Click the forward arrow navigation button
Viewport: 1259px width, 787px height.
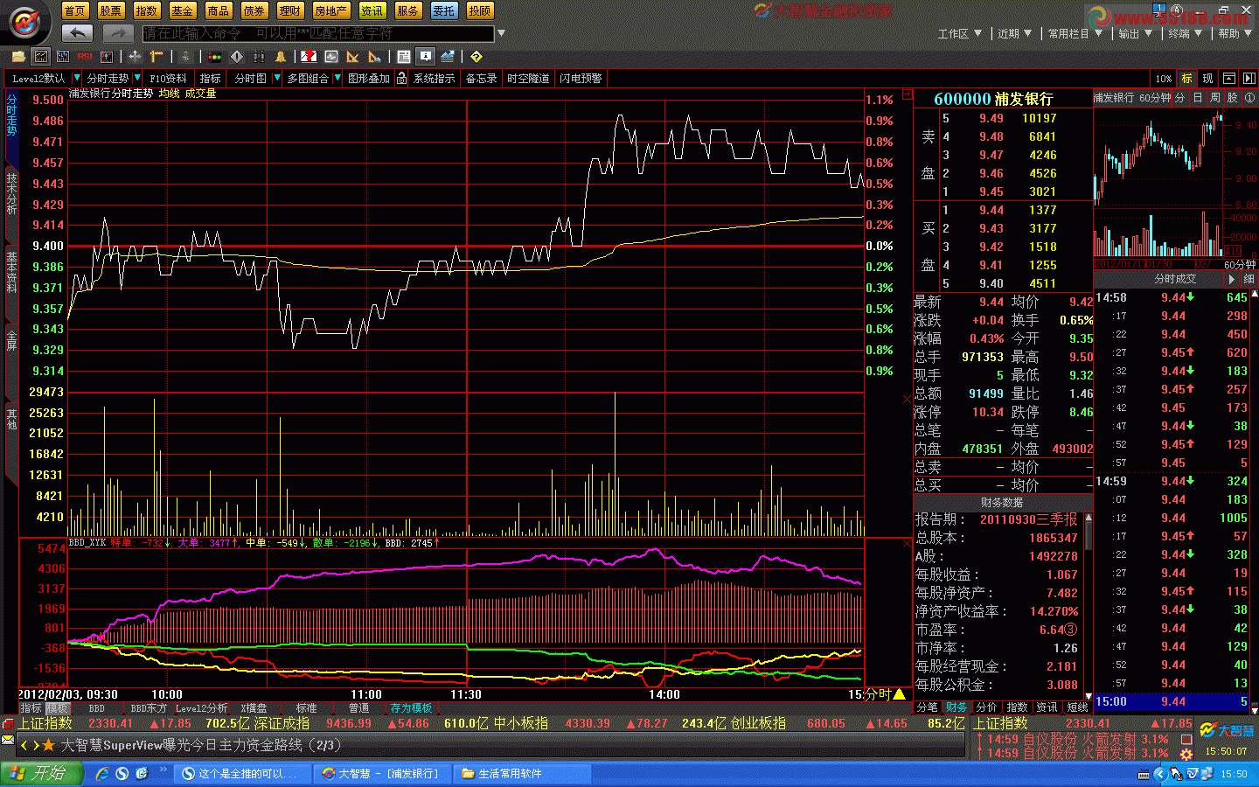coord(117,33)
